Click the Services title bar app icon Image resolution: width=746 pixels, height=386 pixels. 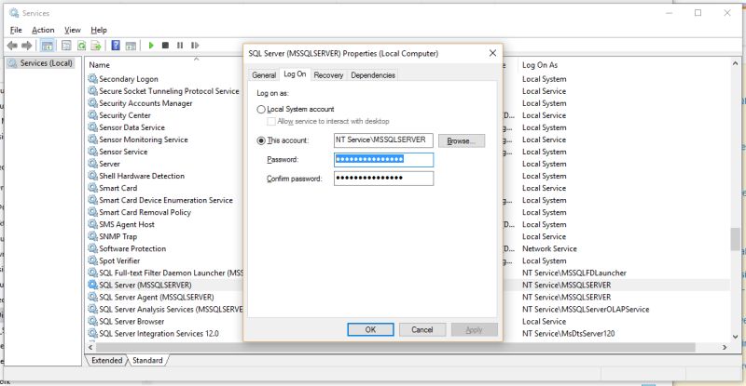tap(14, 13)
